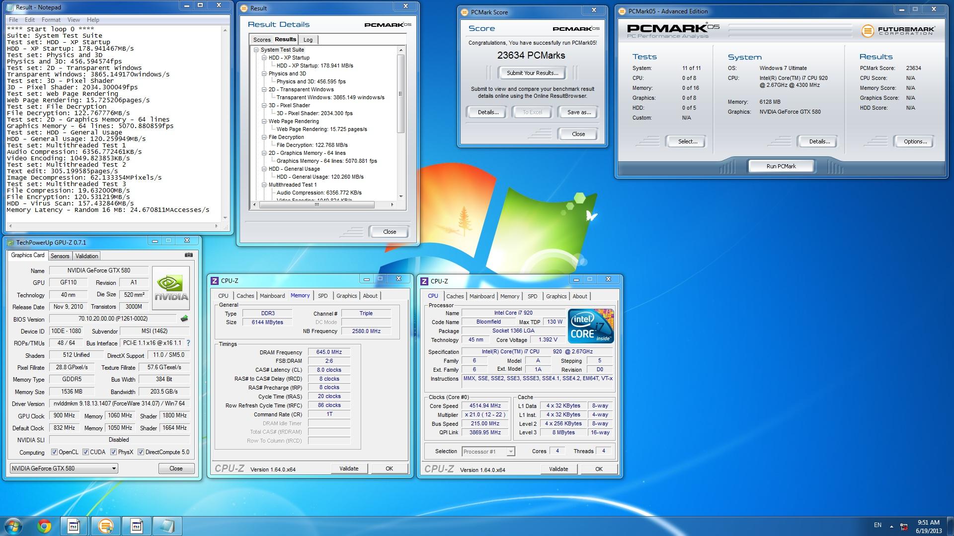Viewport: 954px width, 536px height.
Task: Click Details... in PCMark Score window
Action: [x=487, y=112]
